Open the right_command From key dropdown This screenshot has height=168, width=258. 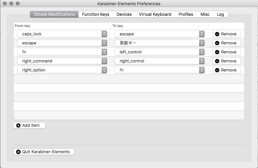point(62,61)
